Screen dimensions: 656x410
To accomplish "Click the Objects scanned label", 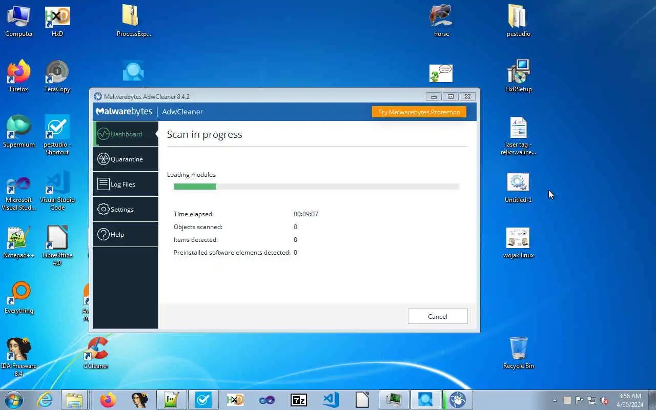I will (x=198, y=227).
